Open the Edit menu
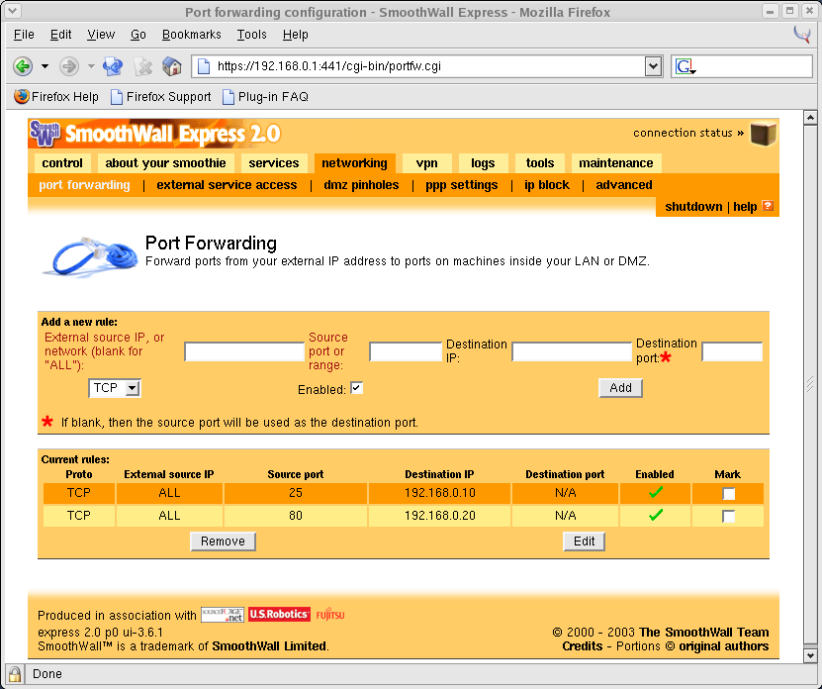This screenshot has width=822, height=689. 60,35
